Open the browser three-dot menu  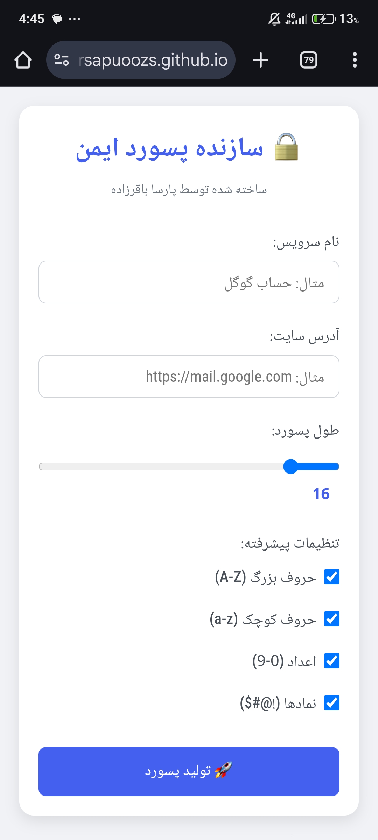(355, 60)
